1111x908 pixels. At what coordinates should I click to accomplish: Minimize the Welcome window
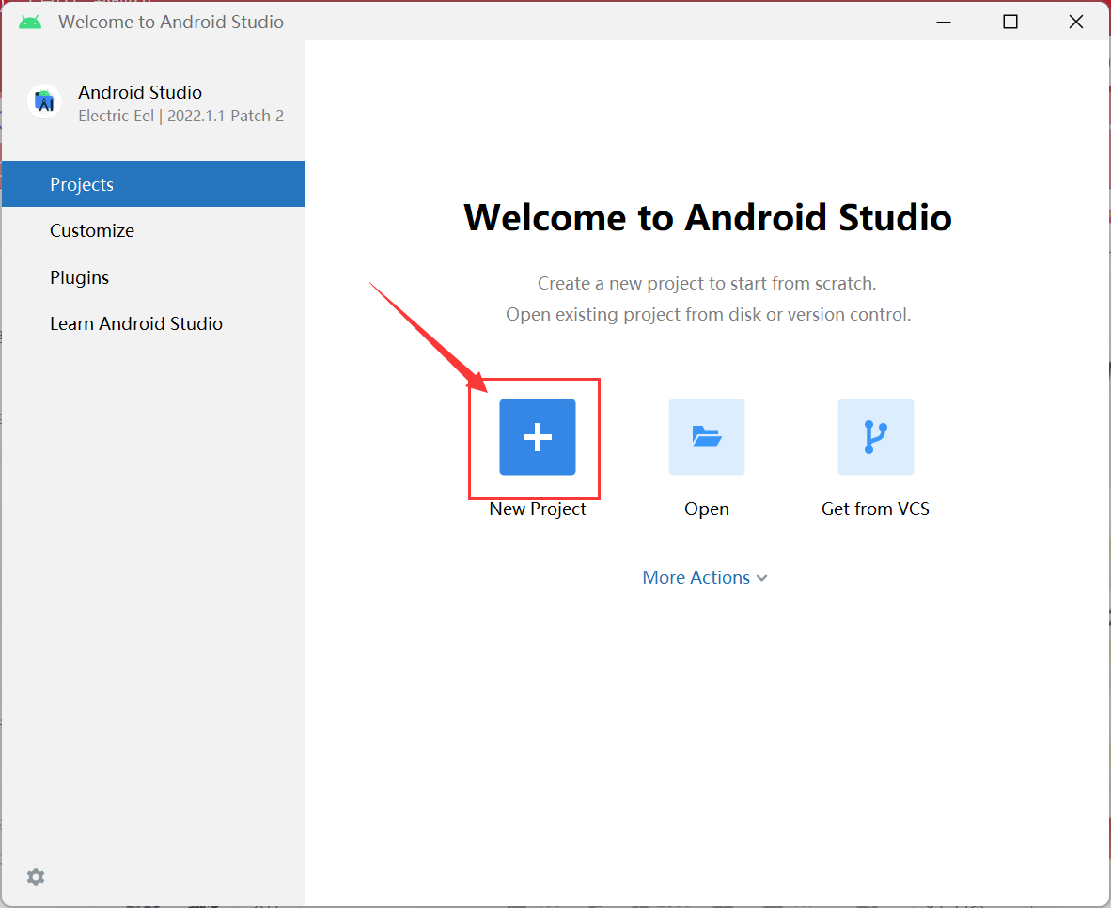(x=944, y=22)
